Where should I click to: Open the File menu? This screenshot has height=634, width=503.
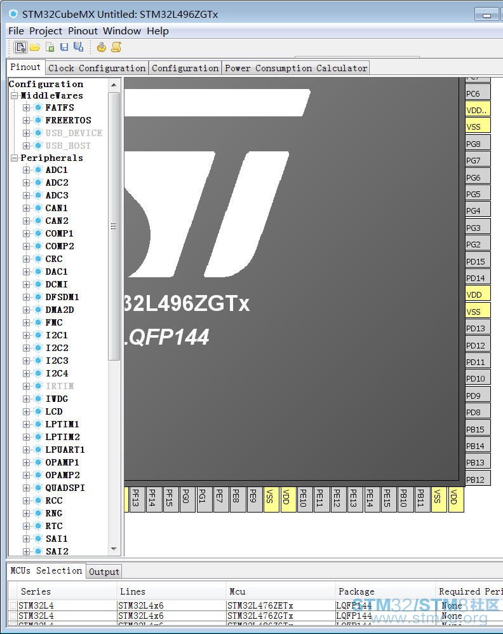click(16, 31)
